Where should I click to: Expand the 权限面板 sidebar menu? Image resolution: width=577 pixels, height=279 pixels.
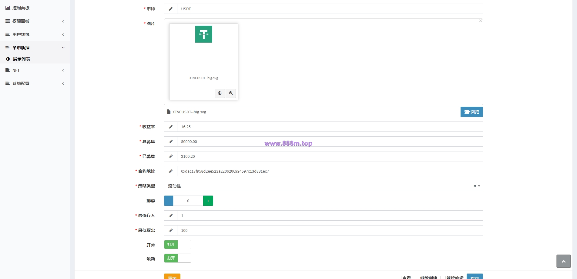[35, 21]
